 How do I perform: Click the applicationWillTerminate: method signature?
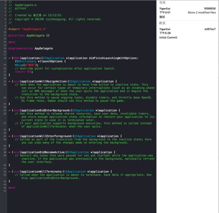pyautogui.click(x=60, y=172)
